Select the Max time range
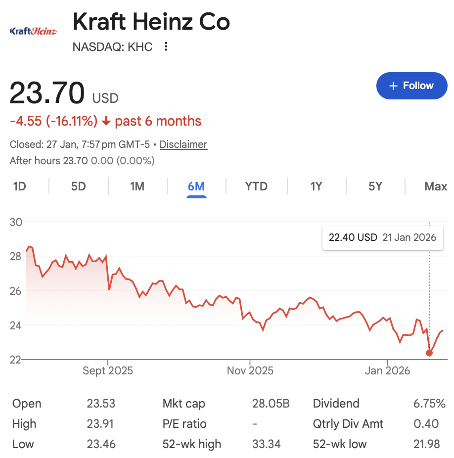This screenshot has width=454, height=458. pos(436,186)
